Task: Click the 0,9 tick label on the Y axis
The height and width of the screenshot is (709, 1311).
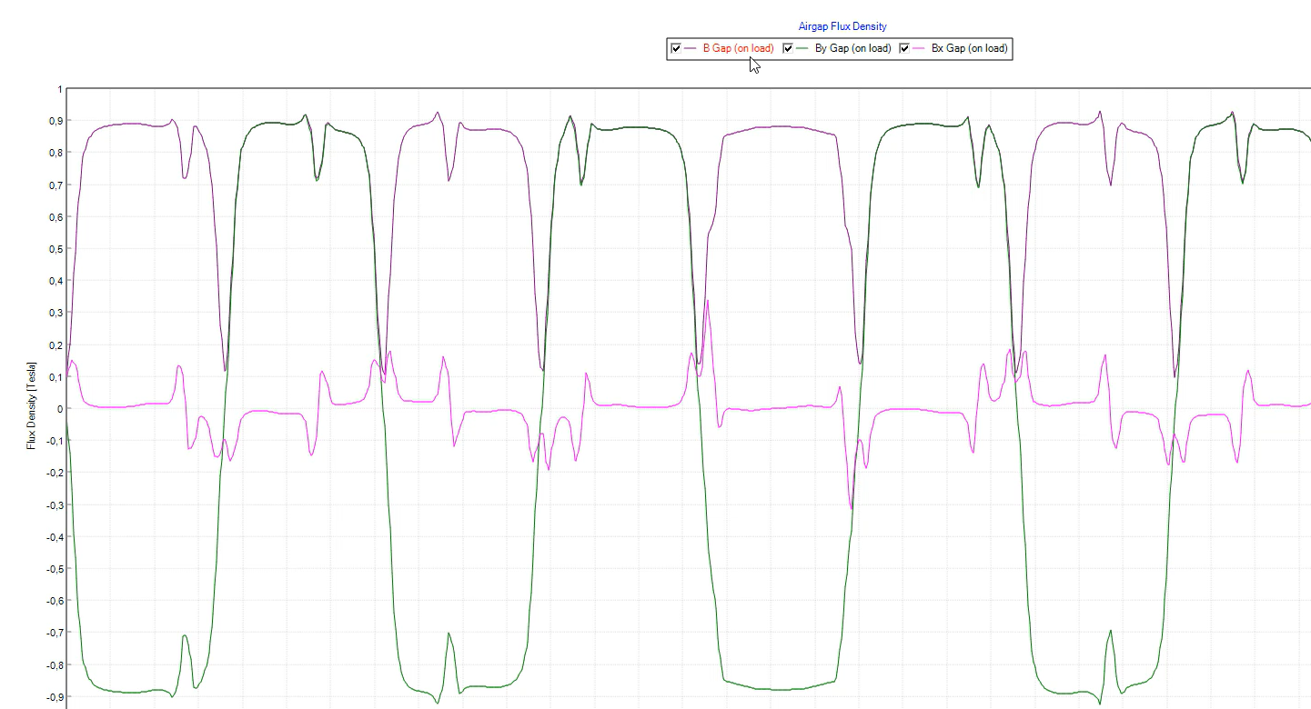Action: click(55, 121)
